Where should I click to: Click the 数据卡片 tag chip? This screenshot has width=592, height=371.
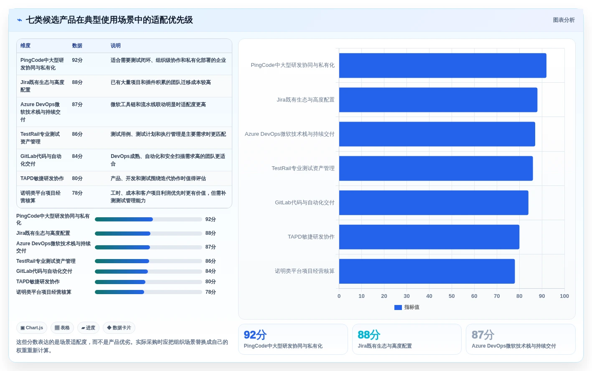point(119,328)
